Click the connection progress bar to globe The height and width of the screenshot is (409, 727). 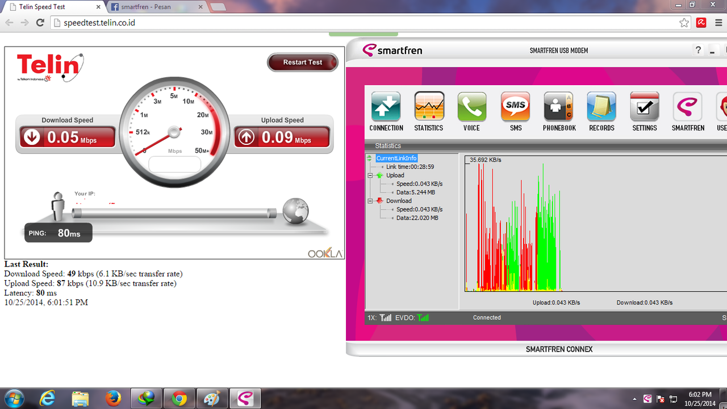(x=173, y=213)
